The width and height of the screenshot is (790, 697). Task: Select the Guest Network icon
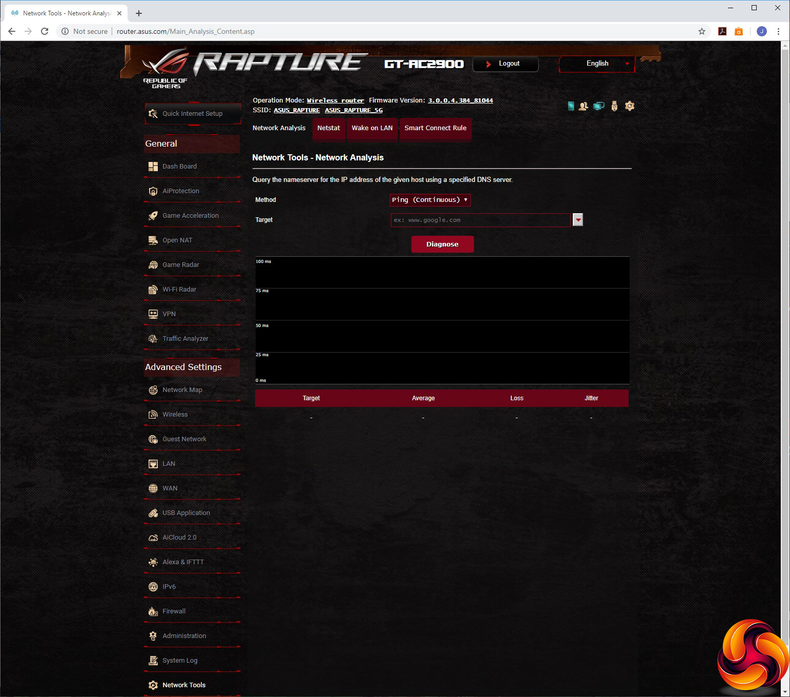click(153, 439)
